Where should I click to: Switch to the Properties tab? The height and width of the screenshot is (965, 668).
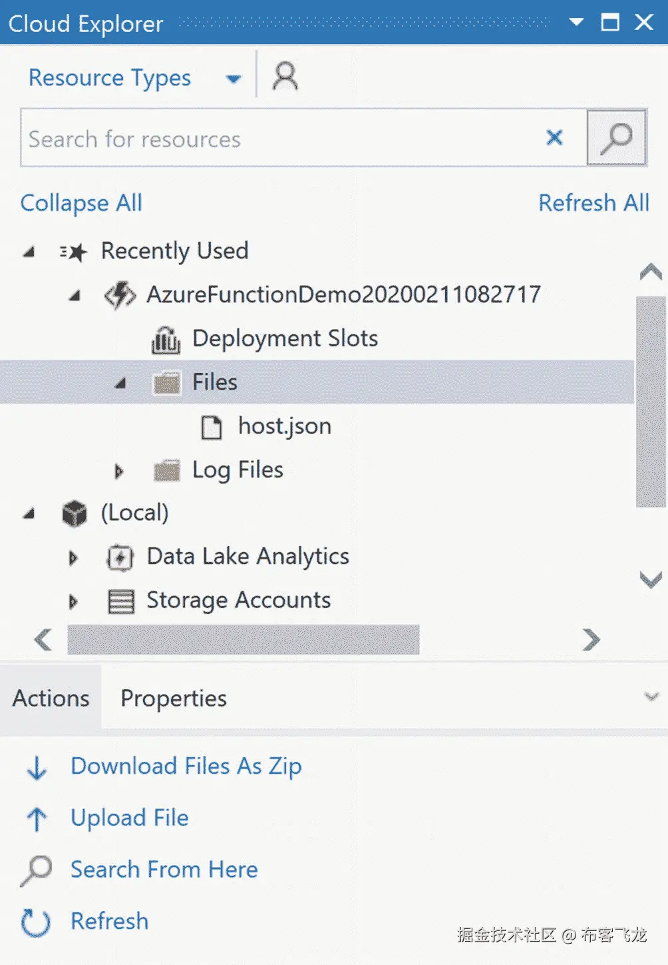click(x=174, y=698)
